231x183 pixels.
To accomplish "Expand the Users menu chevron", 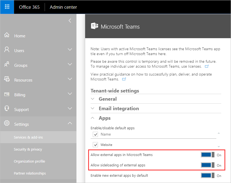I will coord(70,49).
